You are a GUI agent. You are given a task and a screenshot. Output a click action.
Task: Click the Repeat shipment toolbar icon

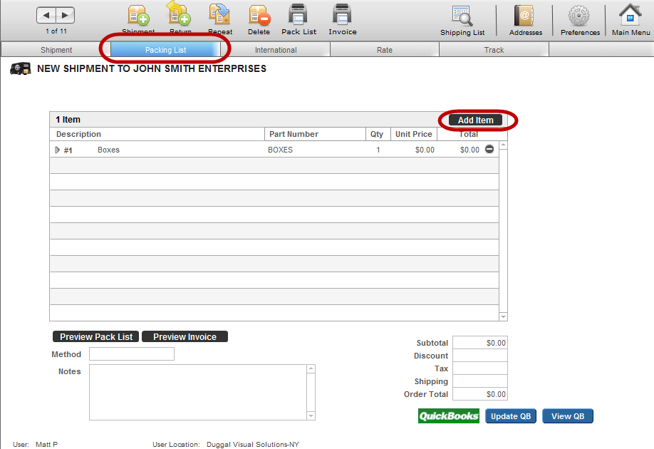click(x=219, y=14)
